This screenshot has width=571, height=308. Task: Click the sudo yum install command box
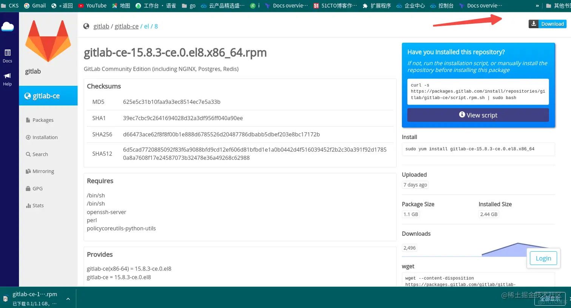478,149
